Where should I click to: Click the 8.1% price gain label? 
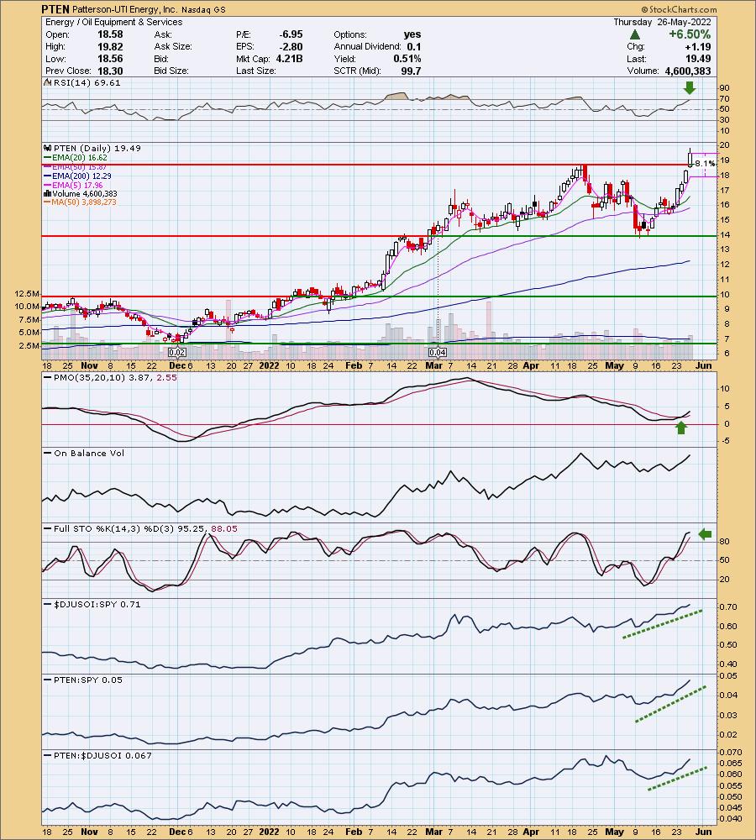pyautogui.click(x=705, y=164)
